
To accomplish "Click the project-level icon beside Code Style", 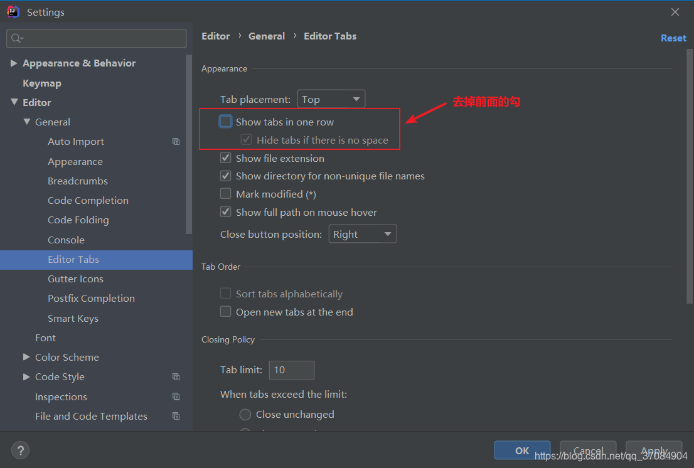I will 176,377.
